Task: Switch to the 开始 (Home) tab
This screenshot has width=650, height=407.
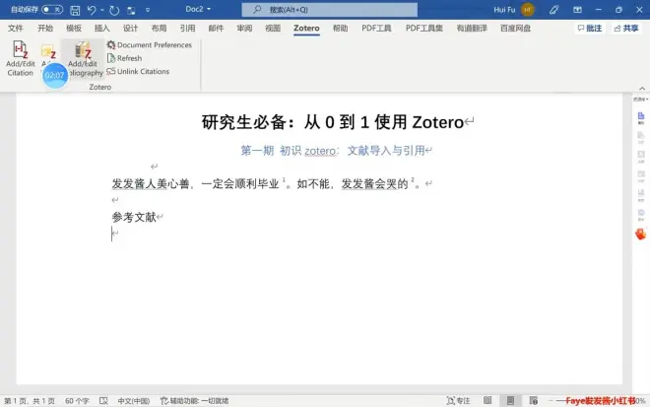Action: click(45, 29)
